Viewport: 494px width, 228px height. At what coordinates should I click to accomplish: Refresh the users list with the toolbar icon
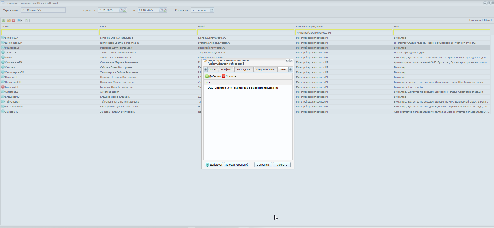pyautogui.click(x=26, y=20)
